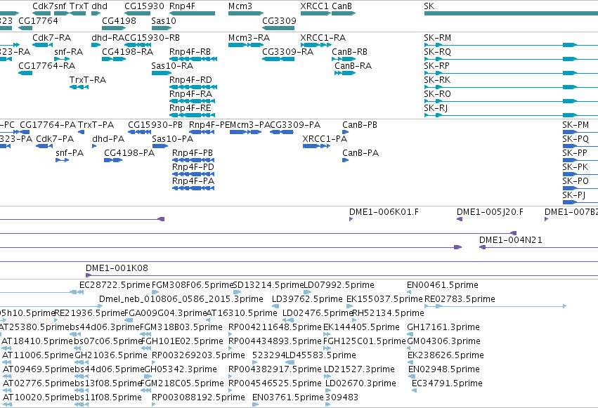Select protein snf-PA
The height and width of the screenshot is (408, 598).
pos(70,153)
